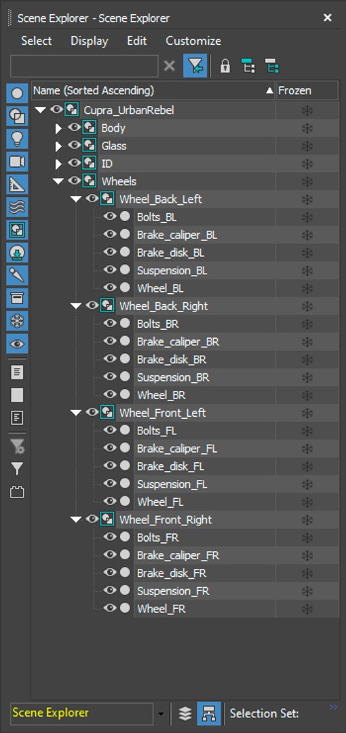This screenshot has height=733, width=346.
Task: Hide Brake_disk_BR using its eye icon
Action: click(x=110, y=359)
